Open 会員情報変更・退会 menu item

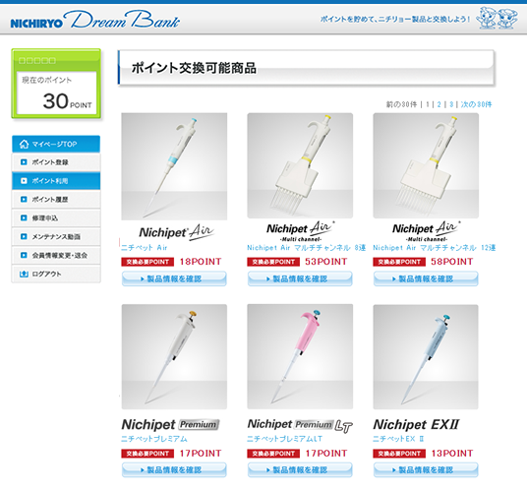pyautogui.click(x=56, y=255)
